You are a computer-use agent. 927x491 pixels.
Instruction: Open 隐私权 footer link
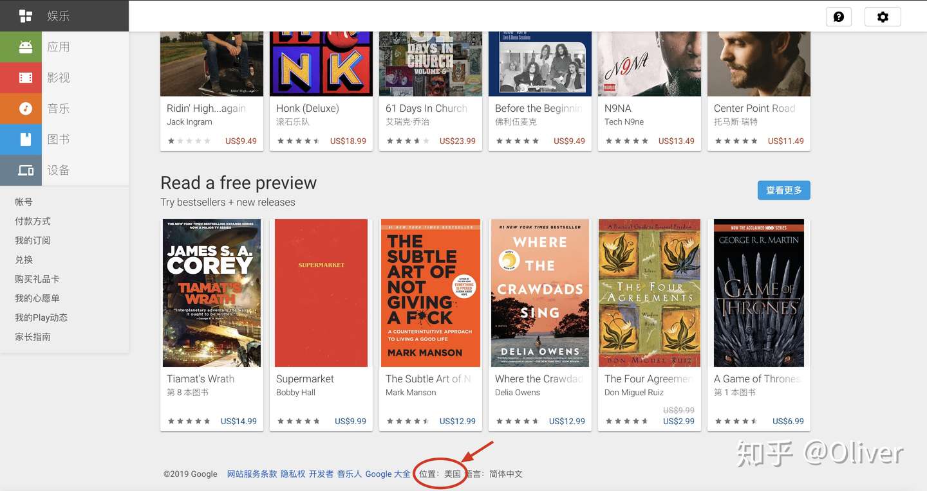pyautogui.click(x=293, y=474)
